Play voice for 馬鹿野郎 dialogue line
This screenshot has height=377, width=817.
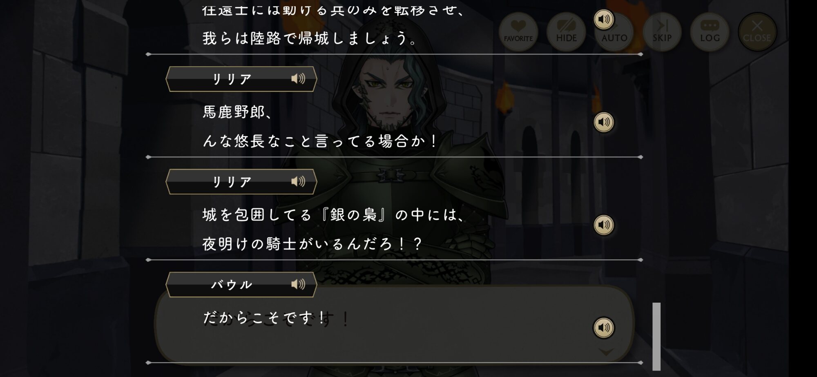(604, 122)
